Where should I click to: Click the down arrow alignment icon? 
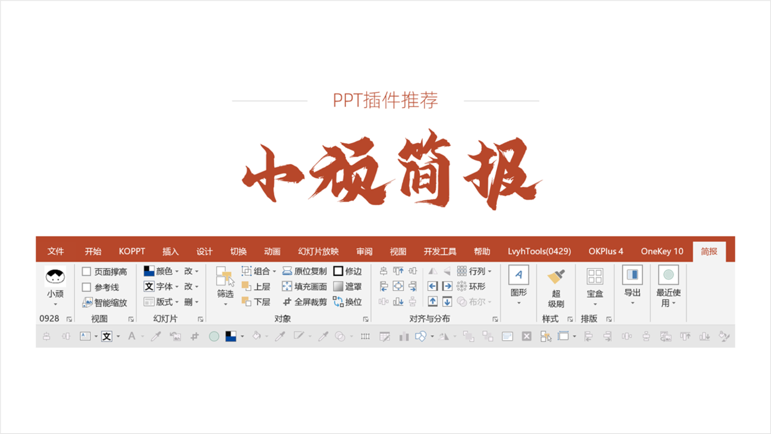coord(447,302)
